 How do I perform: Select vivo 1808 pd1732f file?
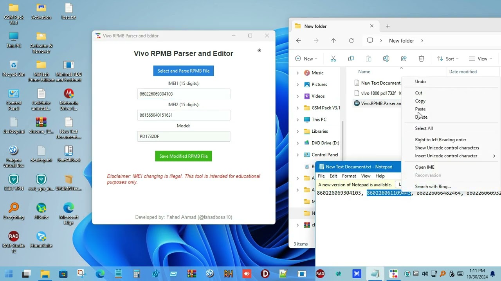[378, 93]
